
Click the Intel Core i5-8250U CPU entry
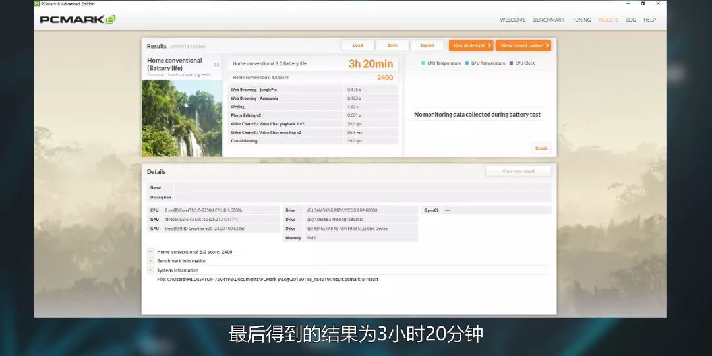[x=214, y=210]
